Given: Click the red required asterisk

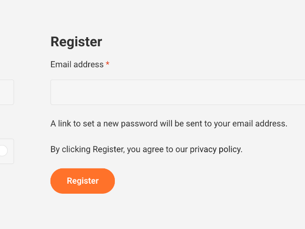Looking at the screenshot, I should [x=108, y=64].
